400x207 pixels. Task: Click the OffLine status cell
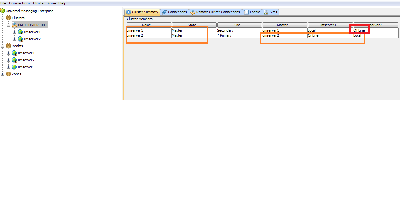[x=376, y=30]
